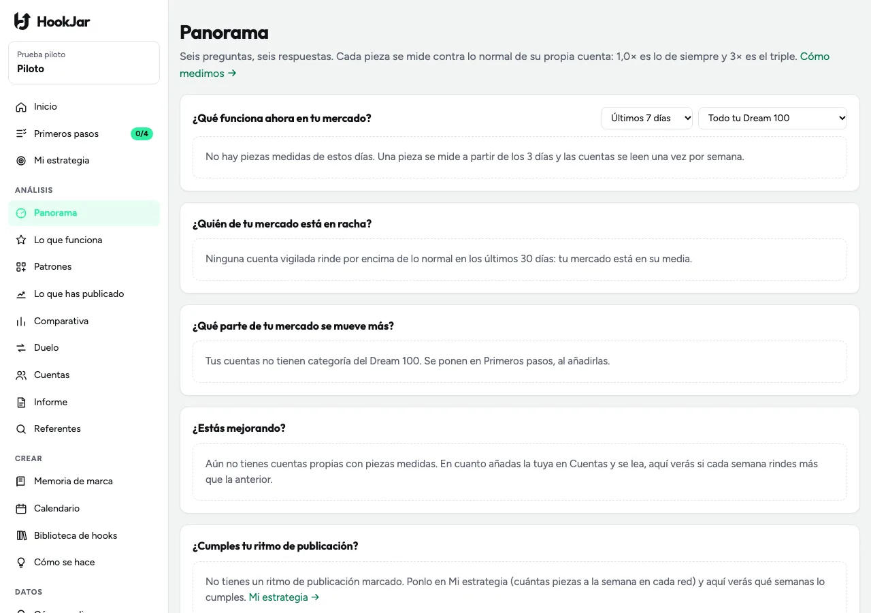Click the Panorama page heading

click(x=224, y=32)
